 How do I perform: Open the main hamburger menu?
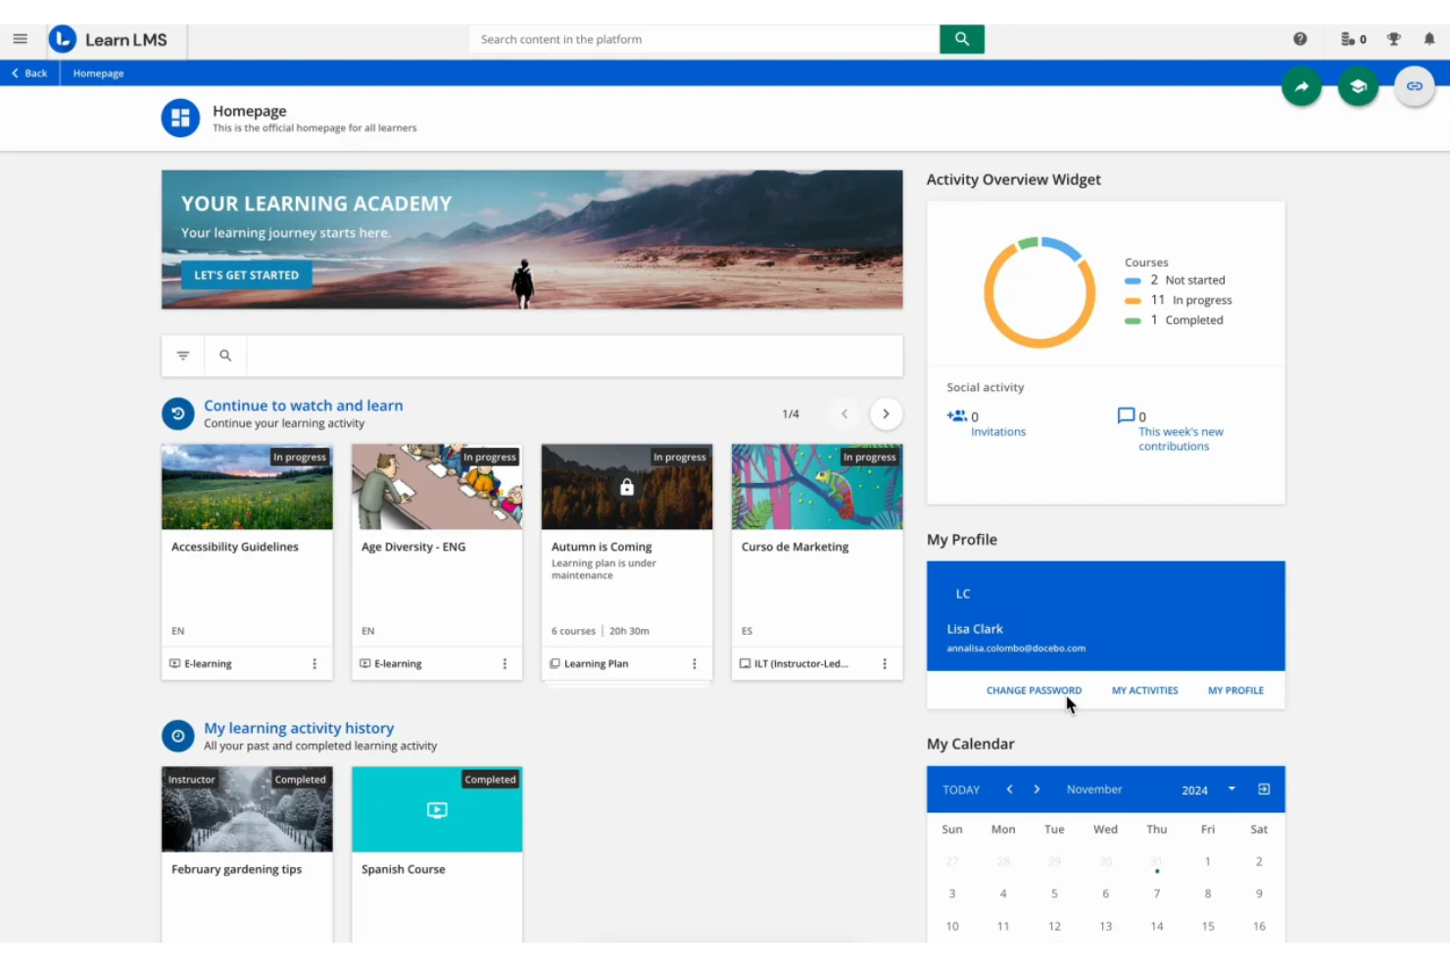(x=20, y=39)
